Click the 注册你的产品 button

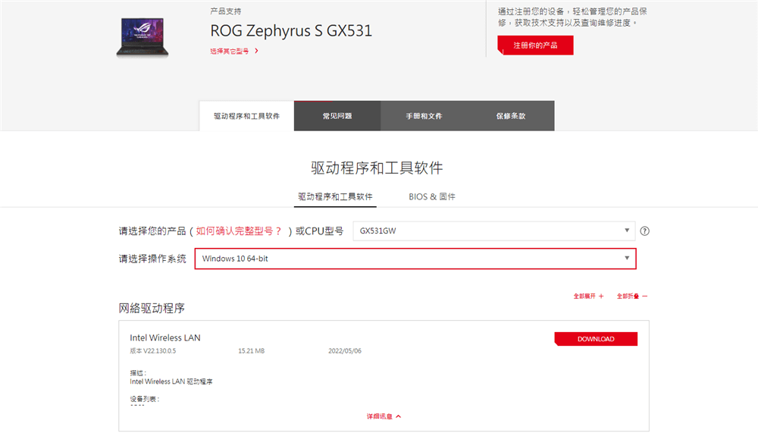coord(535,45)
